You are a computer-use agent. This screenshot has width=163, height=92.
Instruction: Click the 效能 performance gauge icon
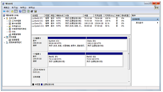tap(10, 32)
